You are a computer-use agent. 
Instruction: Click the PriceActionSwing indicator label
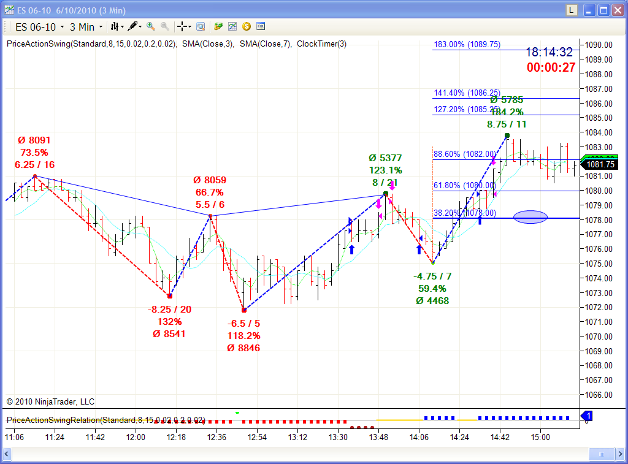click(x=92, y=44)
